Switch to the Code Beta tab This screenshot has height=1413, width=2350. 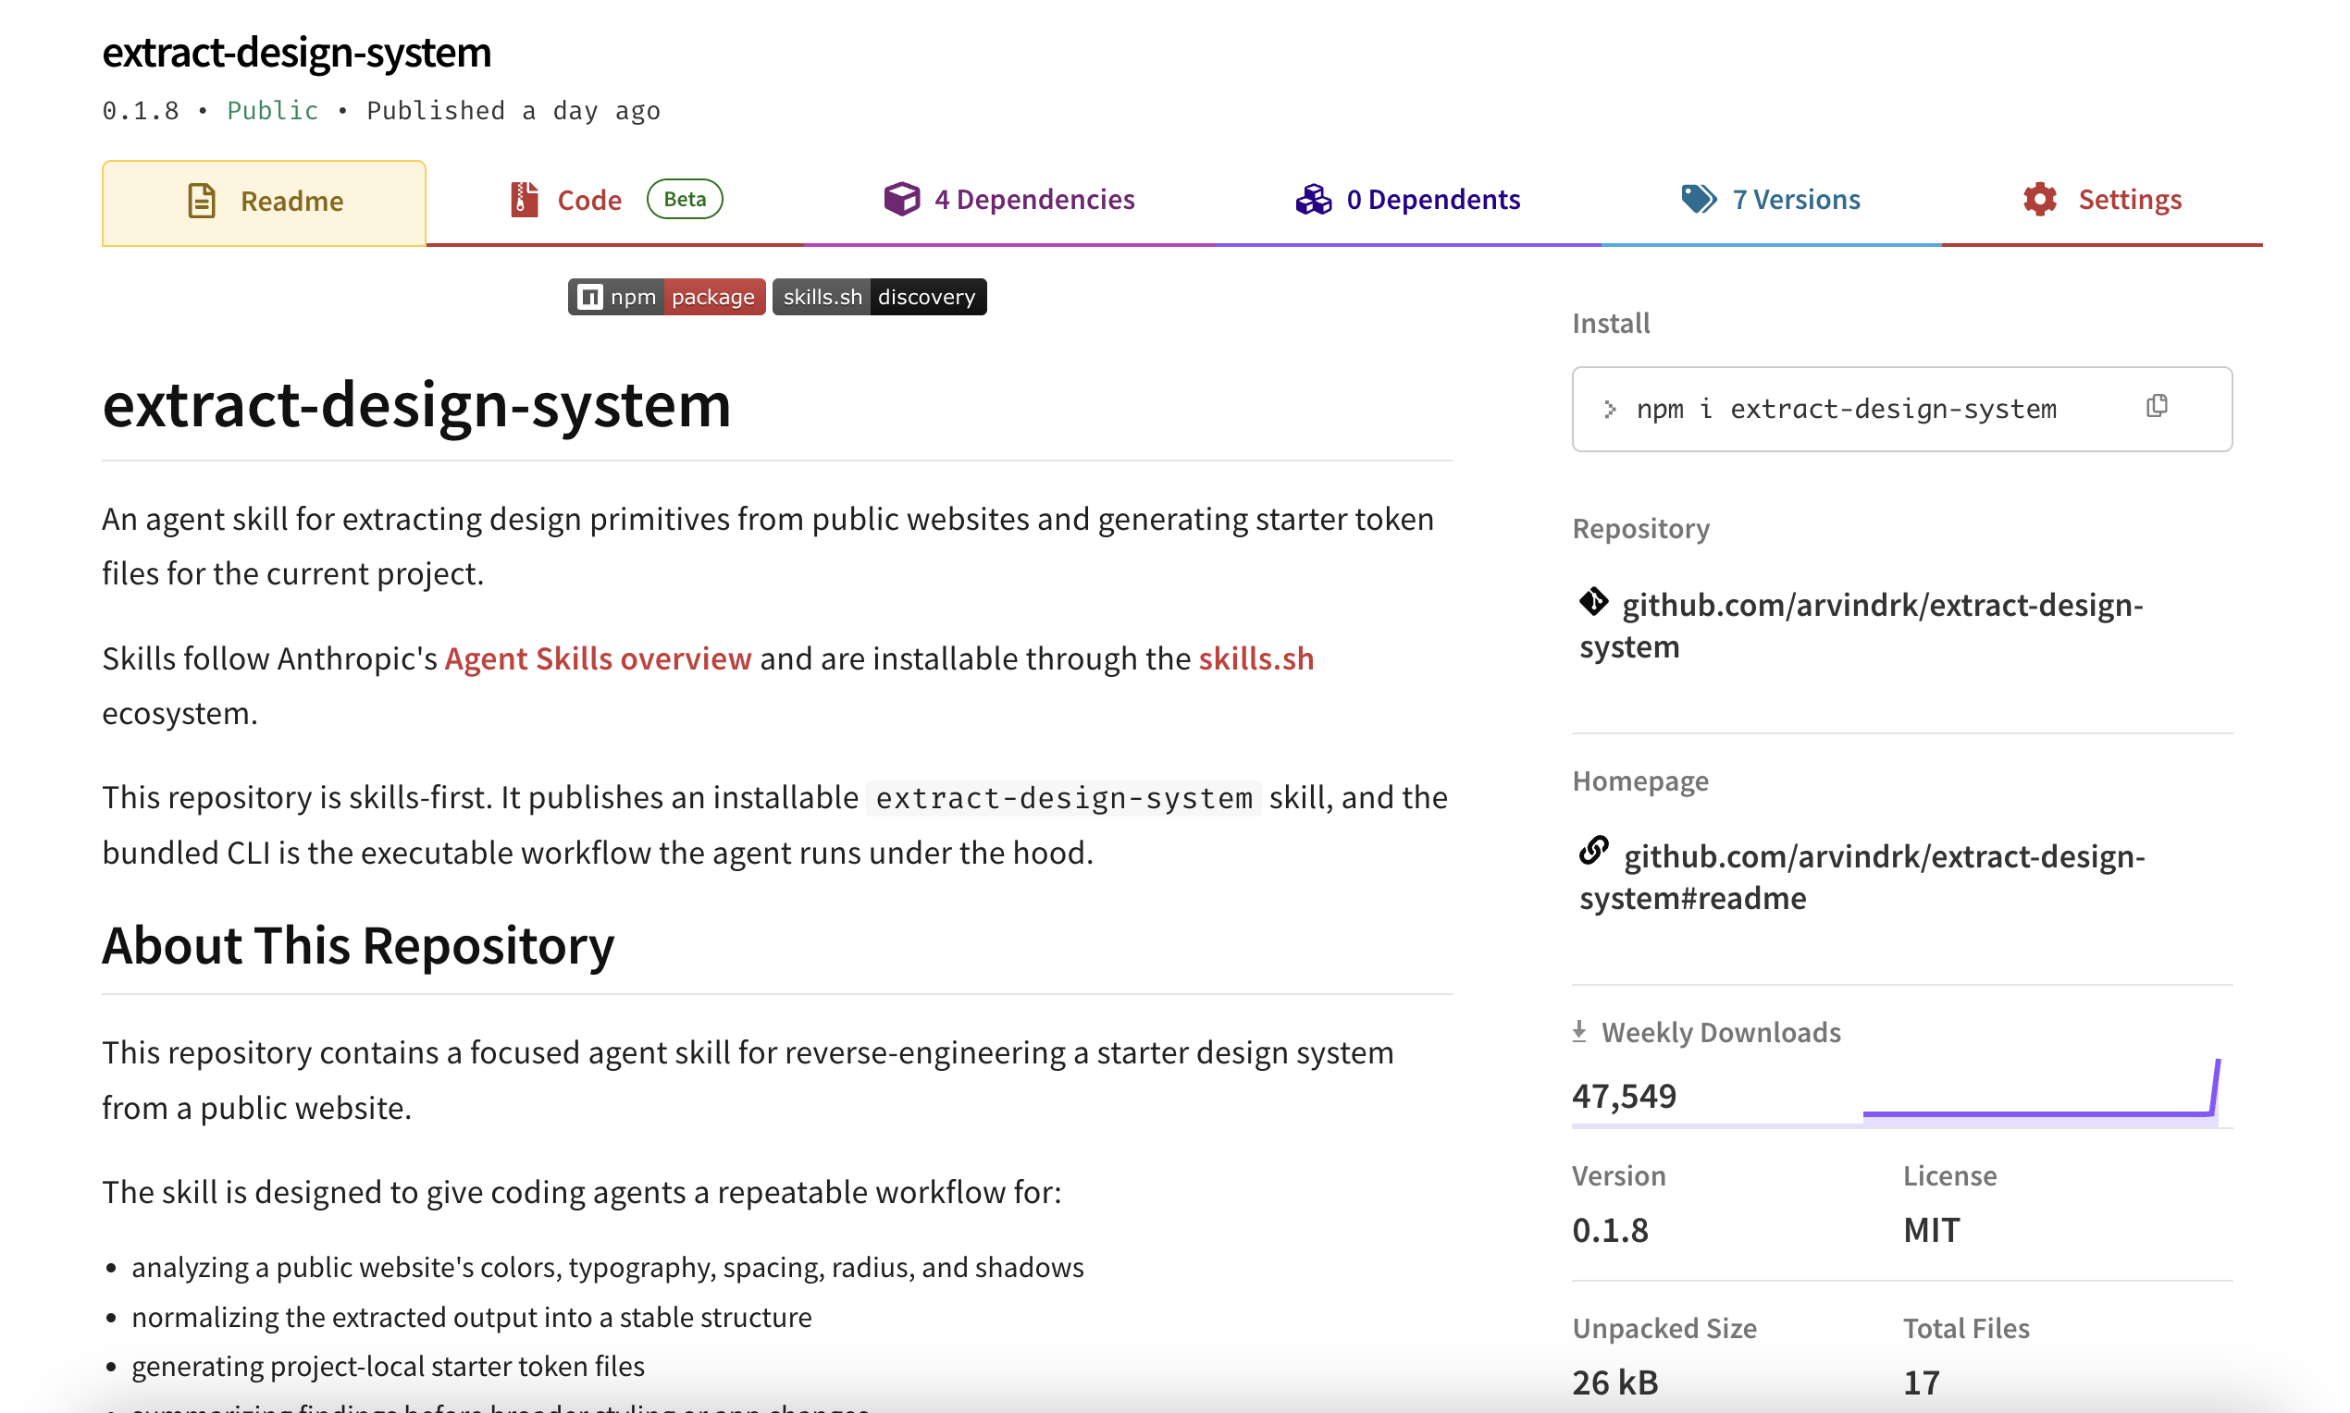click(588, 199)
